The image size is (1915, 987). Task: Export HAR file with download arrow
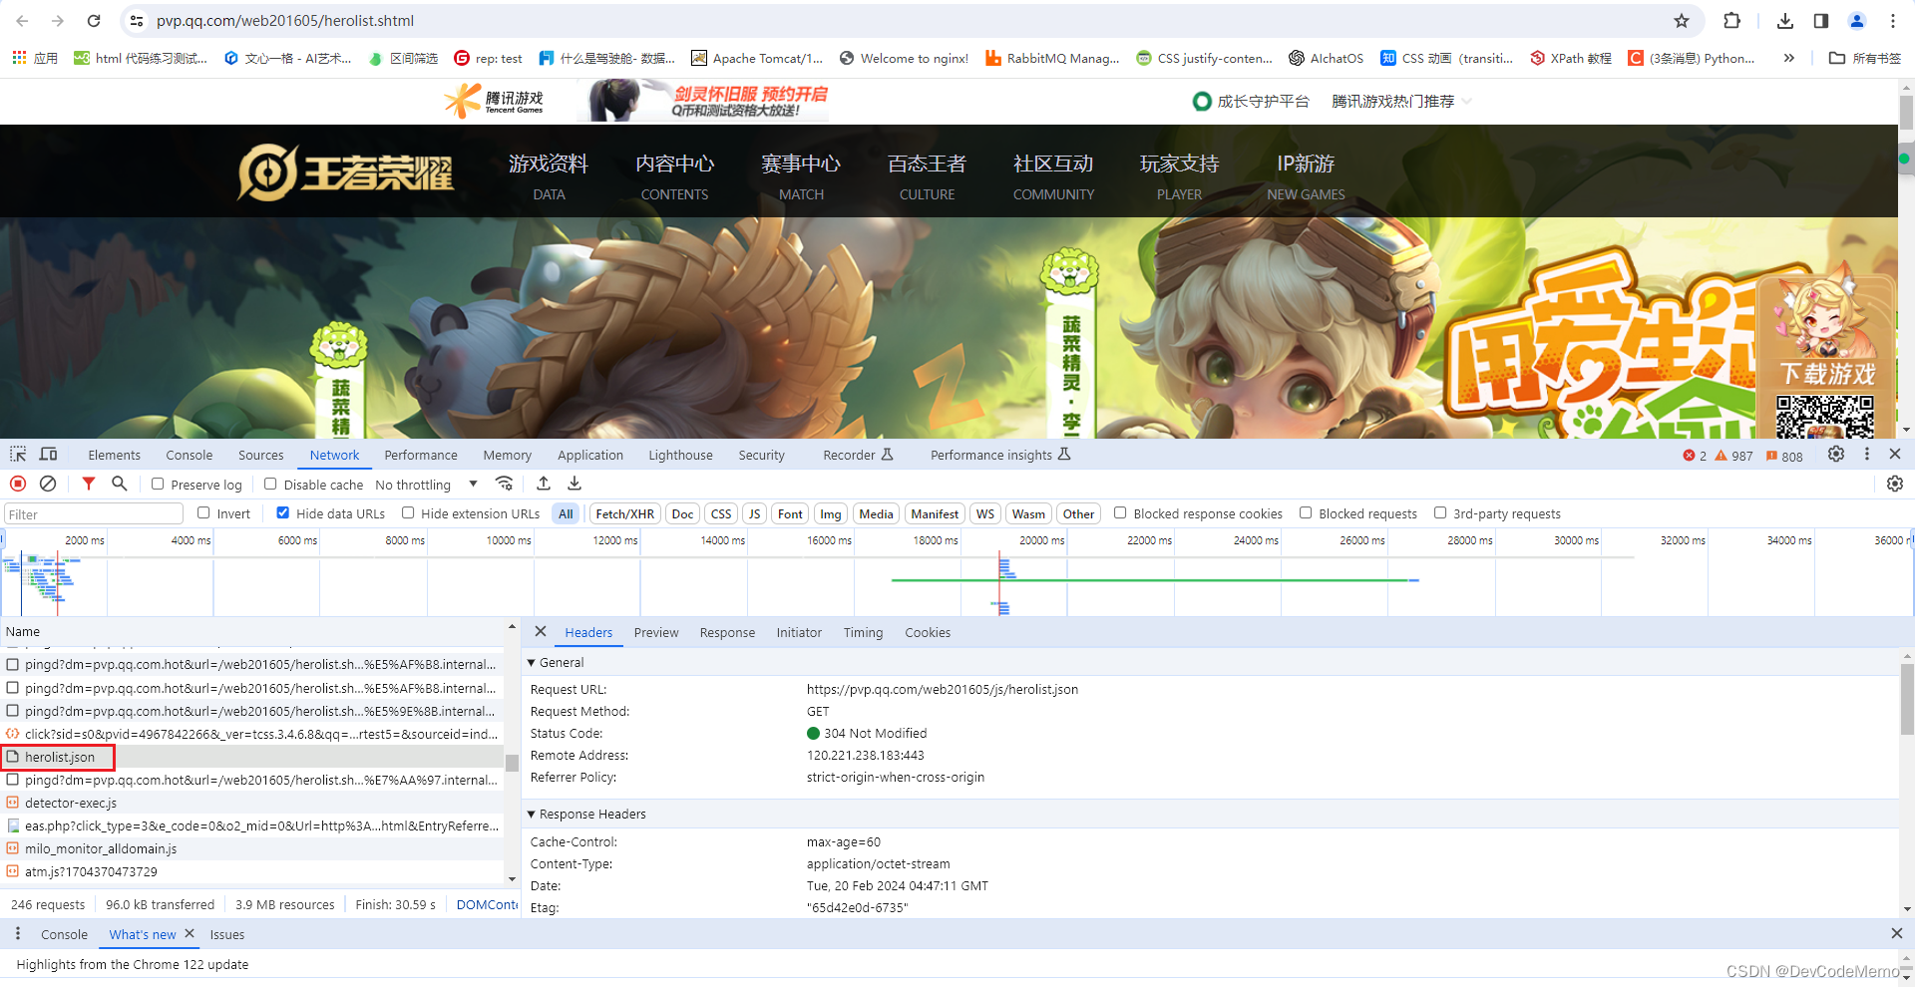(x=574, y=484)
